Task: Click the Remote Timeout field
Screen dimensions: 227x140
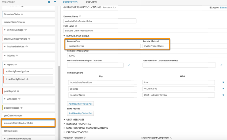Action: pos(147,55)
